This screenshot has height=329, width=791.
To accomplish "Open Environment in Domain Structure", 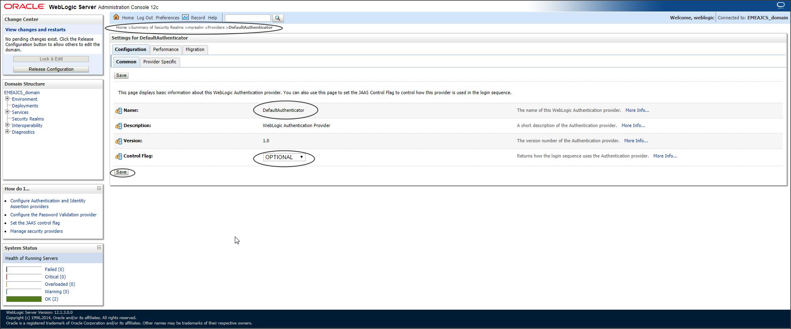I will click(24, 99).
